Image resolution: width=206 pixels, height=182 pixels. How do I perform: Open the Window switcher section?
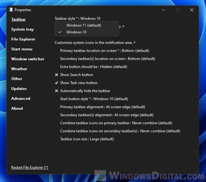click(x=28, y=59)
